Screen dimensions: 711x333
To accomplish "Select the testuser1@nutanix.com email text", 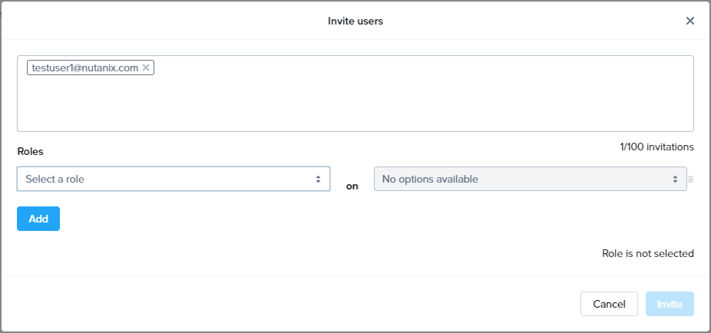I will coord(84,68).
